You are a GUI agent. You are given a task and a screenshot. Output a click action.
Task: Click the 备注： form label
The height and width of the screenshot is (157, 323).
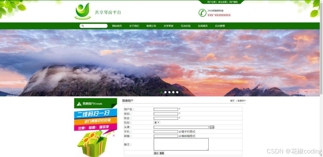coord(128,144)
